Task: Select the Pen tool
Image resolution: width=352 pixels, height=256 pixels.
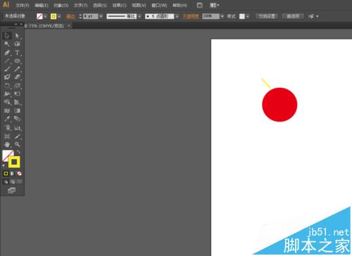Action: tap(7, 53)
